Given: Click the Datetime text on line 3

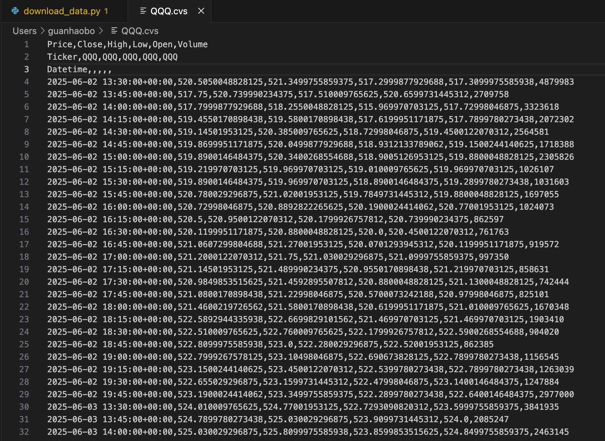Looking at the screenshot, I should click(67, 69).
